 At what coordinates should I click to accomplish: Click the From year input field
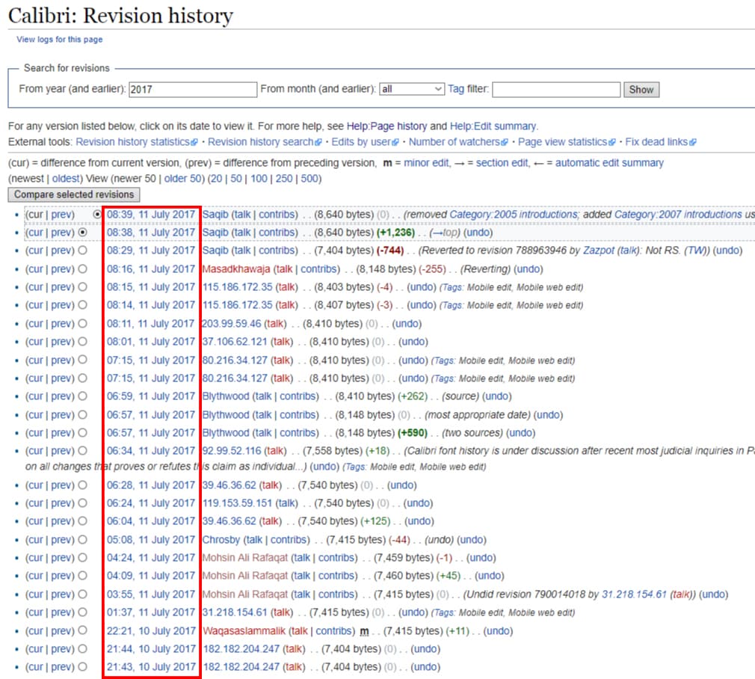(x=193, y=90)
